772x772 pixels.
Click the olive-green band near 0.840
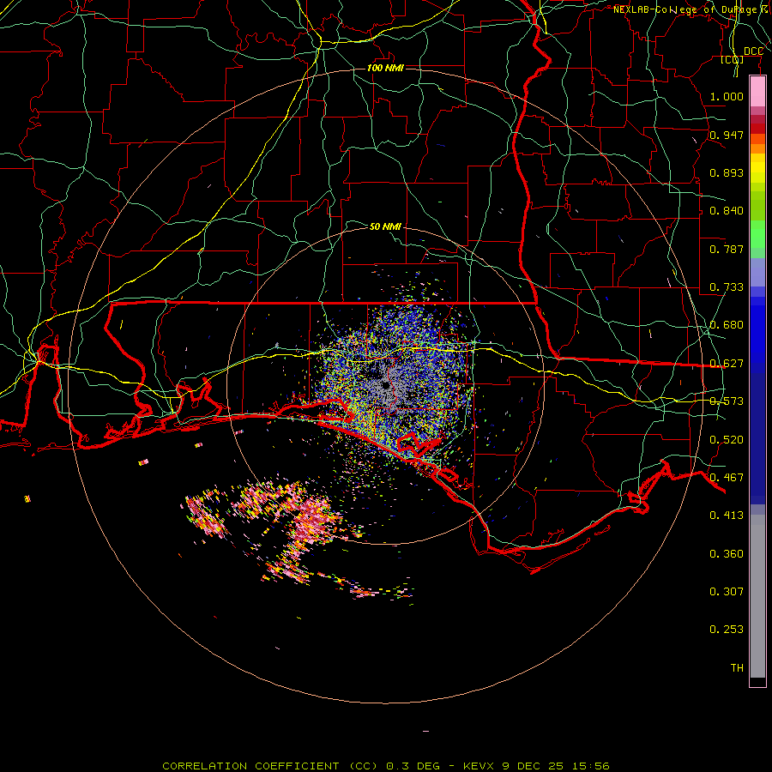[x=757, y=205]
